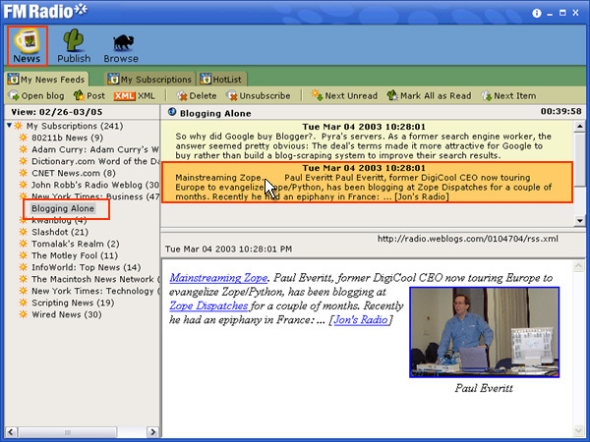Go to Next Item
The width and height of the screenshot is (590, 442).
point(508,96)
